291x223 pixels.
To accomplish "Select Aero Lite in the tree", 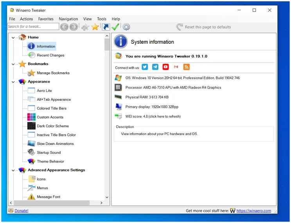I will coord(44,91).
